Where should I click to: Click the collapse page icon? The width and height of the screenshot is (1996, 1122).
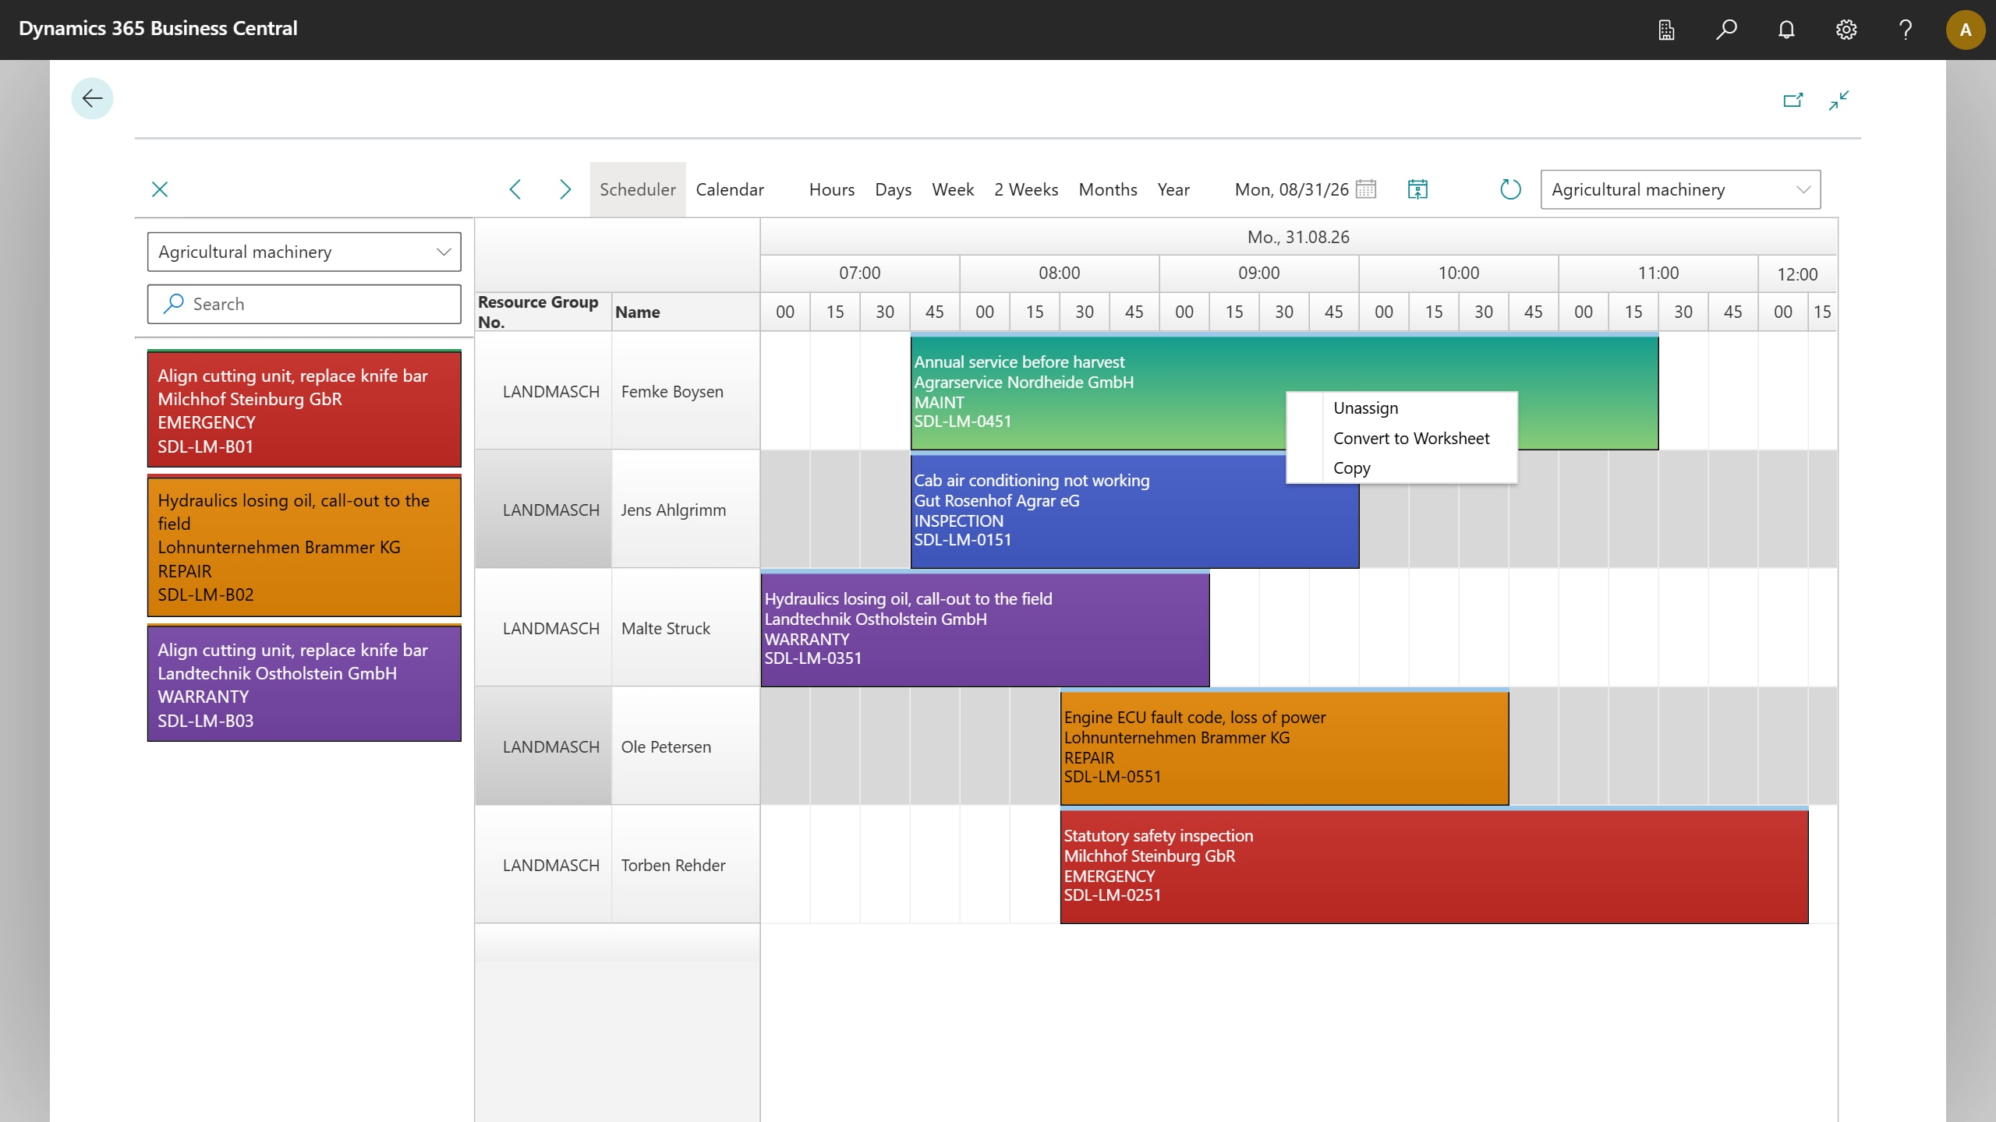pyautogui.click(x=1839, y=101)
